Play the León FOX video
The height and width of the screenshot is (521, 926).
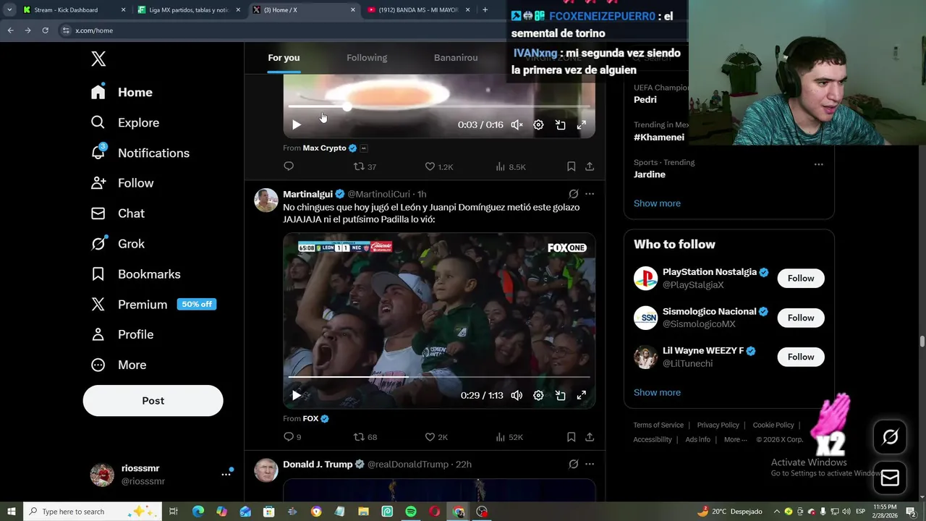(x=296, y=395)
